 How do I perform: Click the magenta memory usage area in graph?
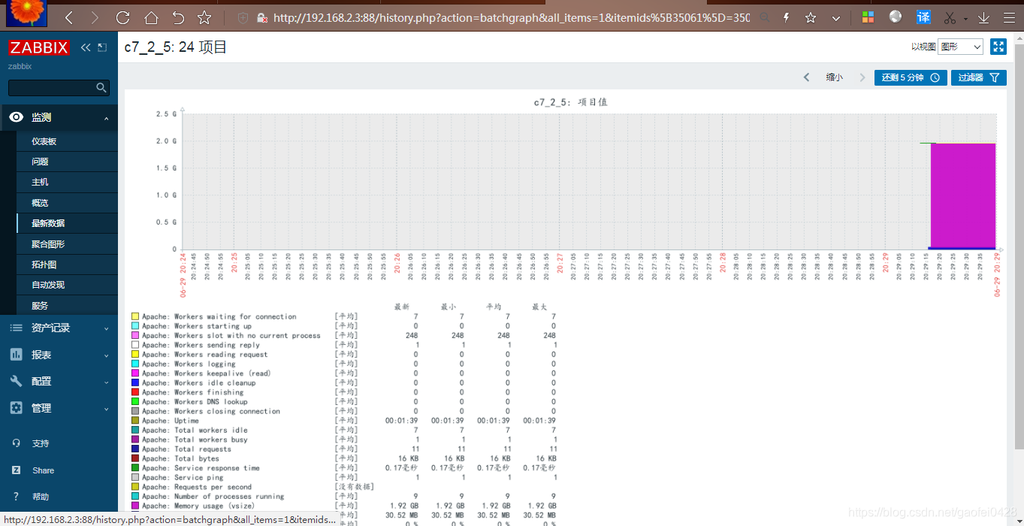963,195
